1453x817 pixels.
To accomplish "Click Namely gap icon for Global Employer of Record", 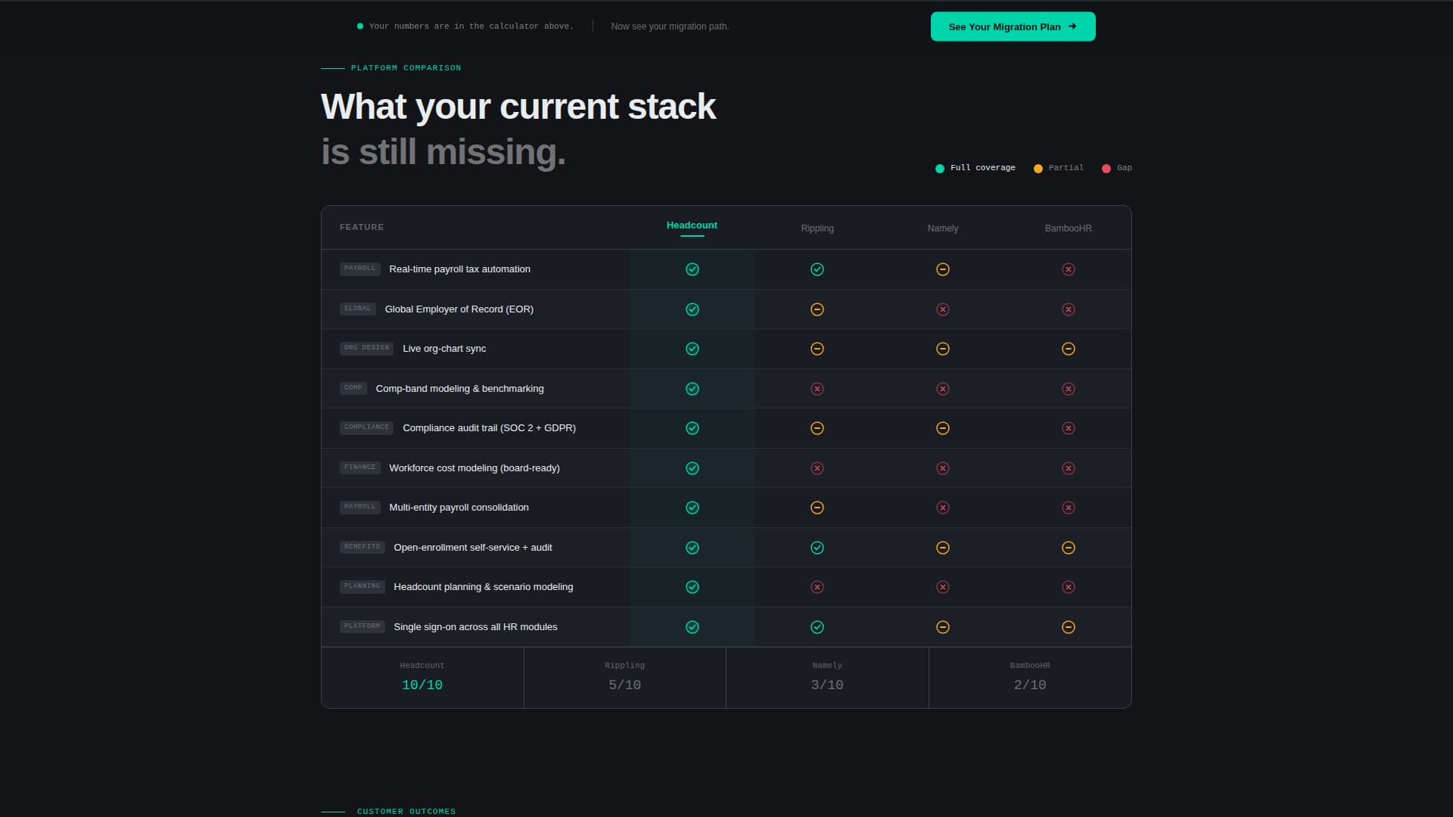I will [x=943, y=309].
